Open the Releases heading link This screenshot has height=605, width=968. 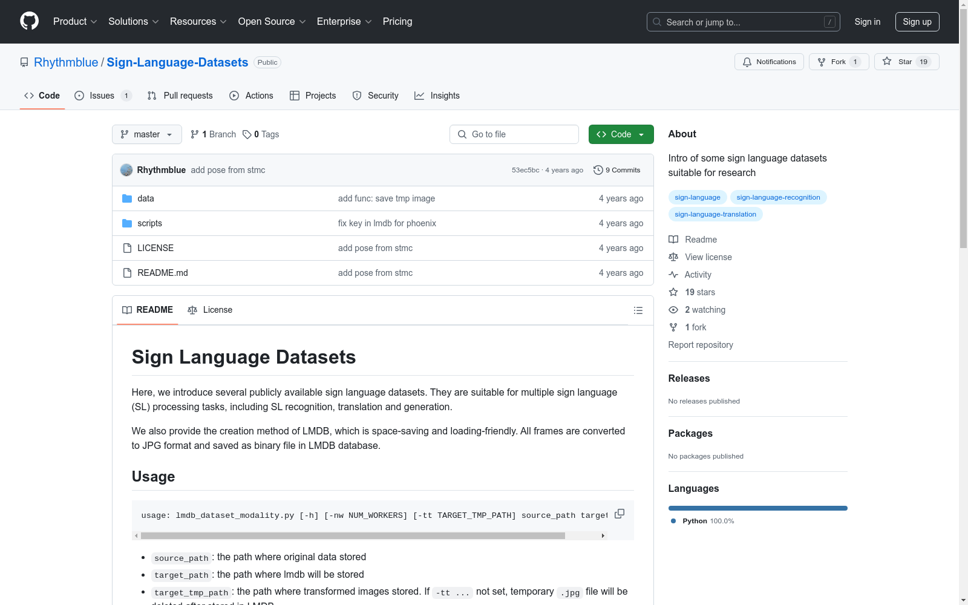tap(689, 378)
